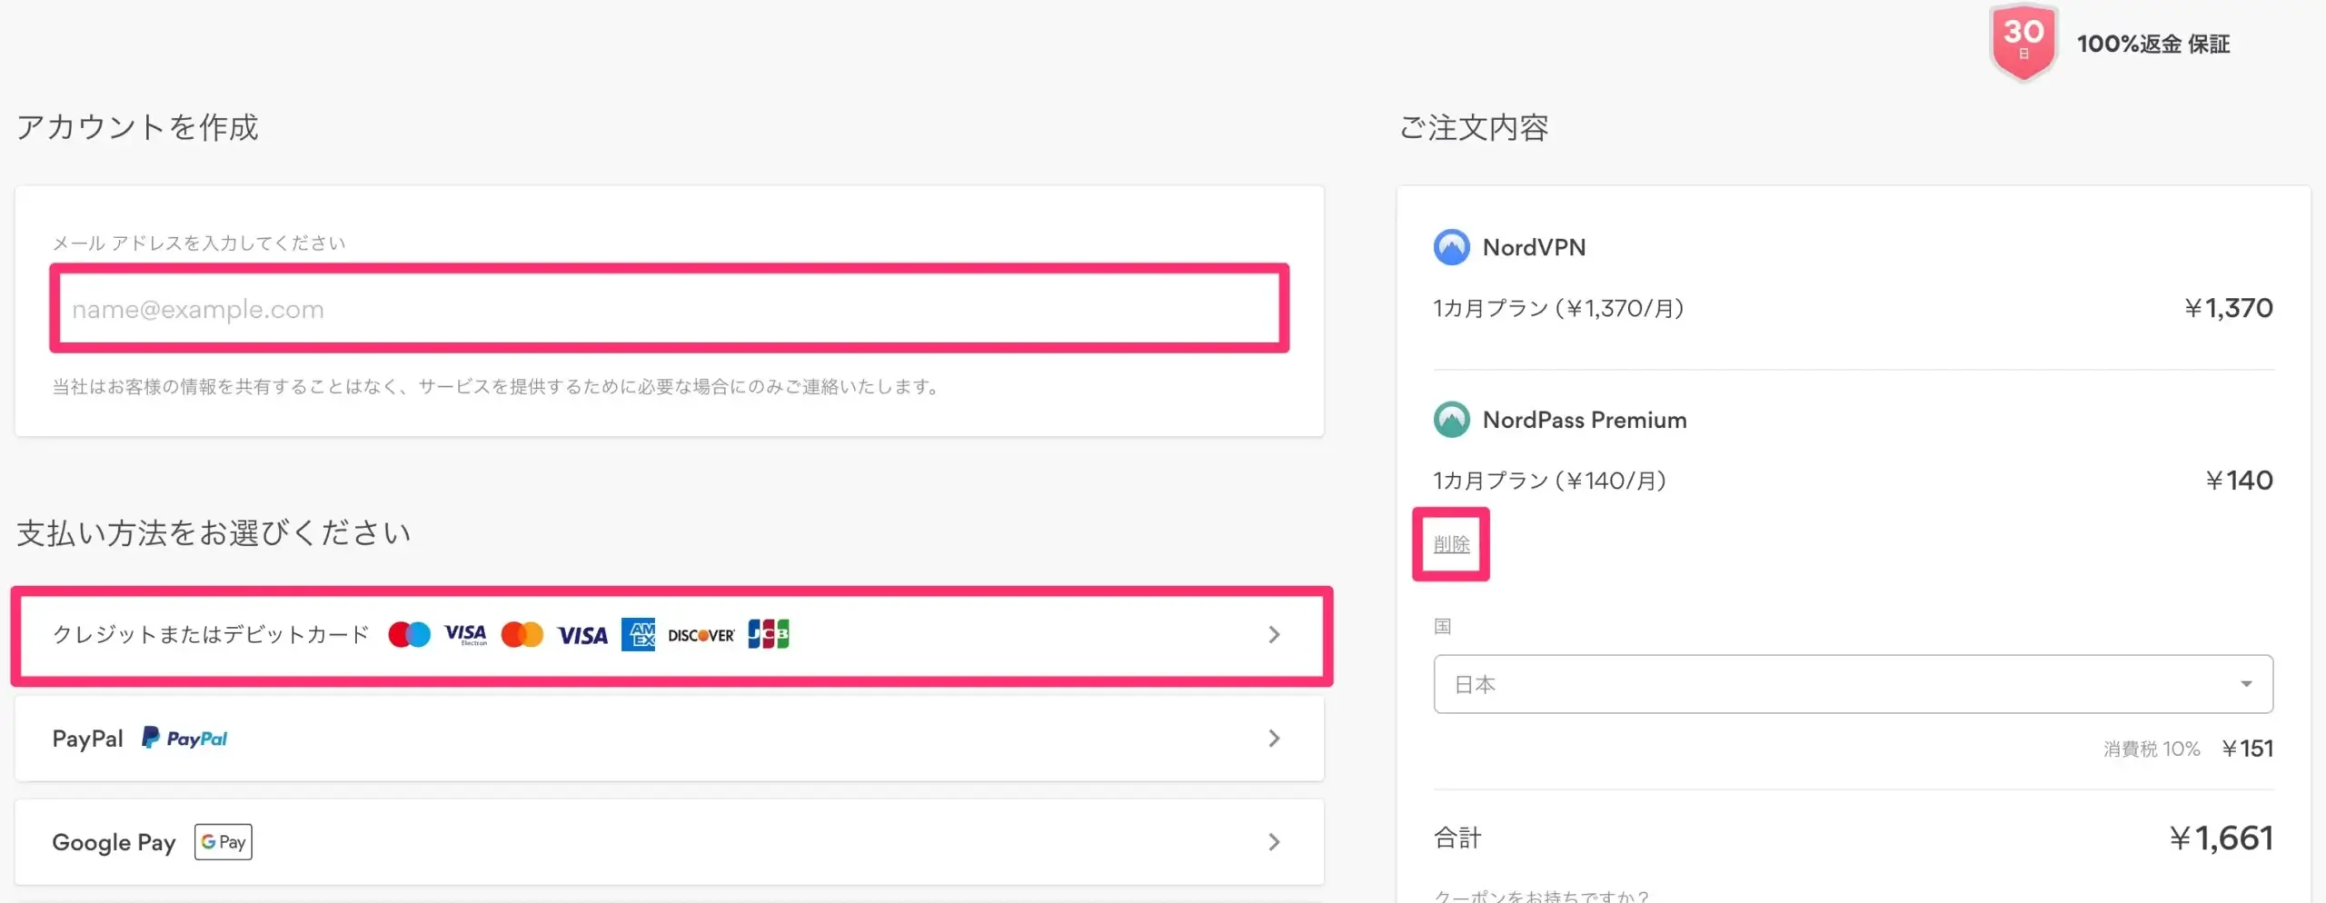
Task: Click the 30-day money-back shield badge
Action: point(2023,43)
